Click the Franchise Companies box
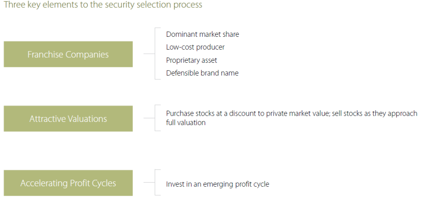 [x=68, y=54]
